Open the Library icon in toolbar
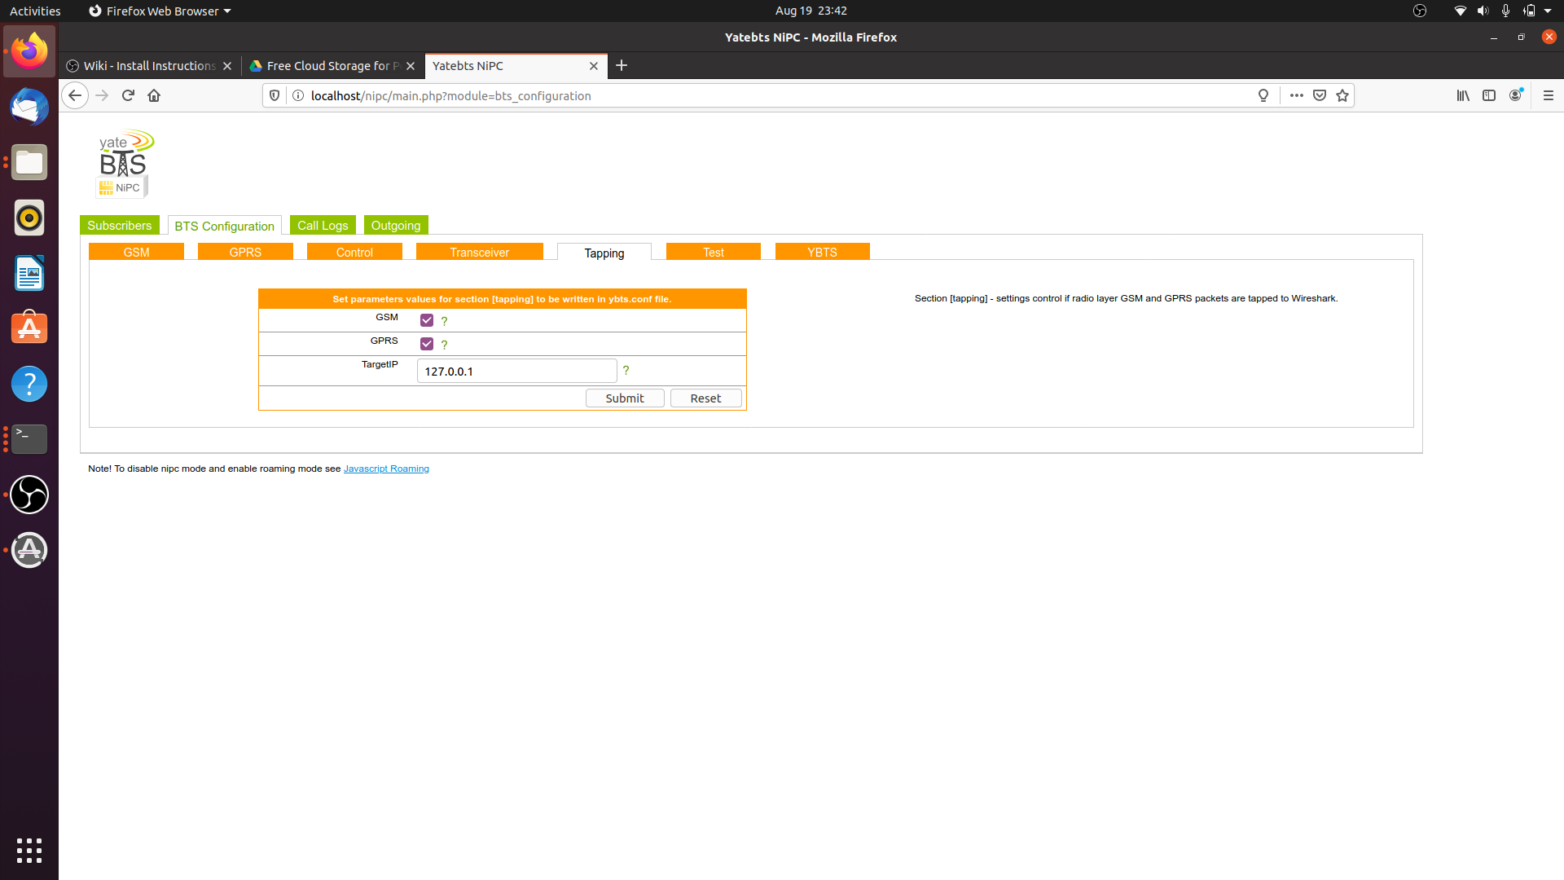1564x880 pixels. (1463, 95)
